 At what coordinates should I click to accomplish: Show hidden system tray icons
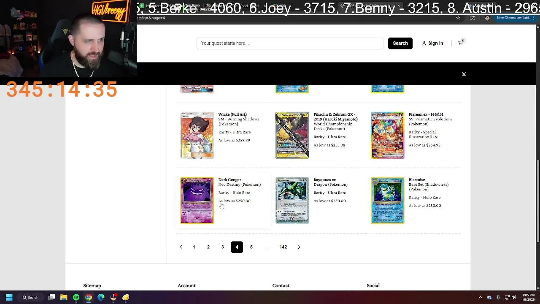(480, 297)
